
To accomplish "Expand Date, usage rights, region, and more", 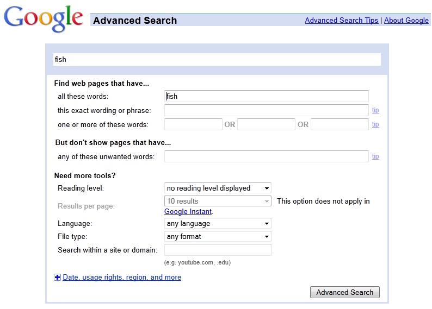I will point(122,277).
